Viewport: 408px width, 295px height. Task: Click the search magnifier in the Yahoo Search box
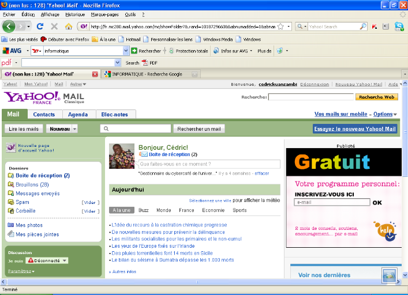pyautogui.click(x=363, y=27)
